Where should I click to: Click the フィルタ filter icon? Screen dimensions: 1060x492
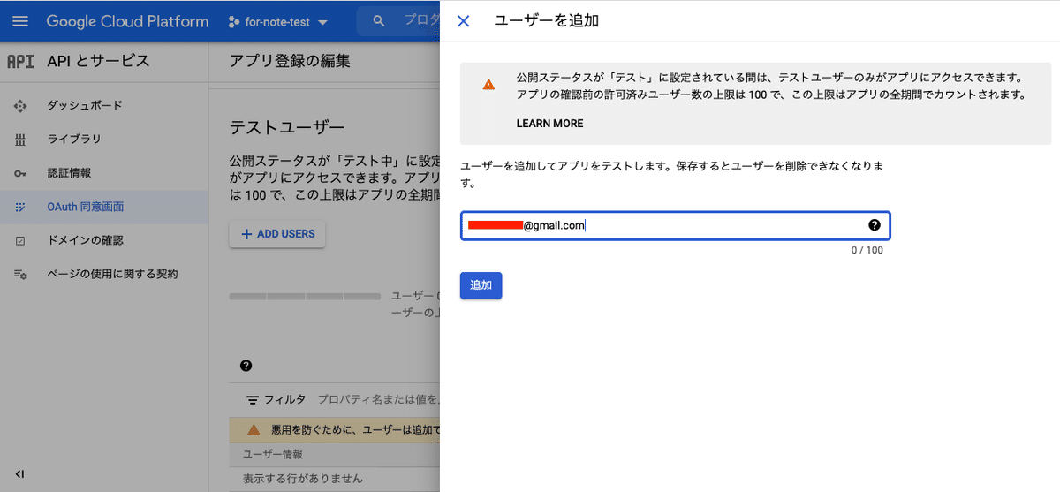[x=253, y=399]
